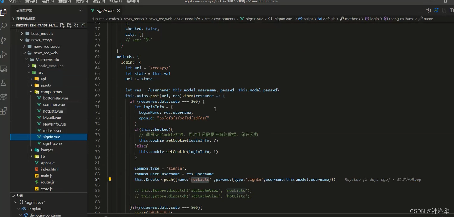Click the New Folder icon in explorer header
The height and width of the screenshot is (217, 454).
69,26
